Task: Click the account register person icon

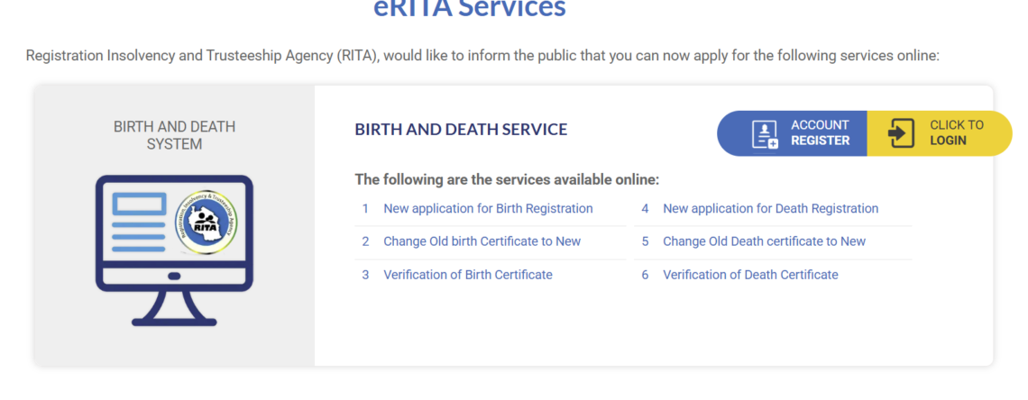Action: pos(764,133)
